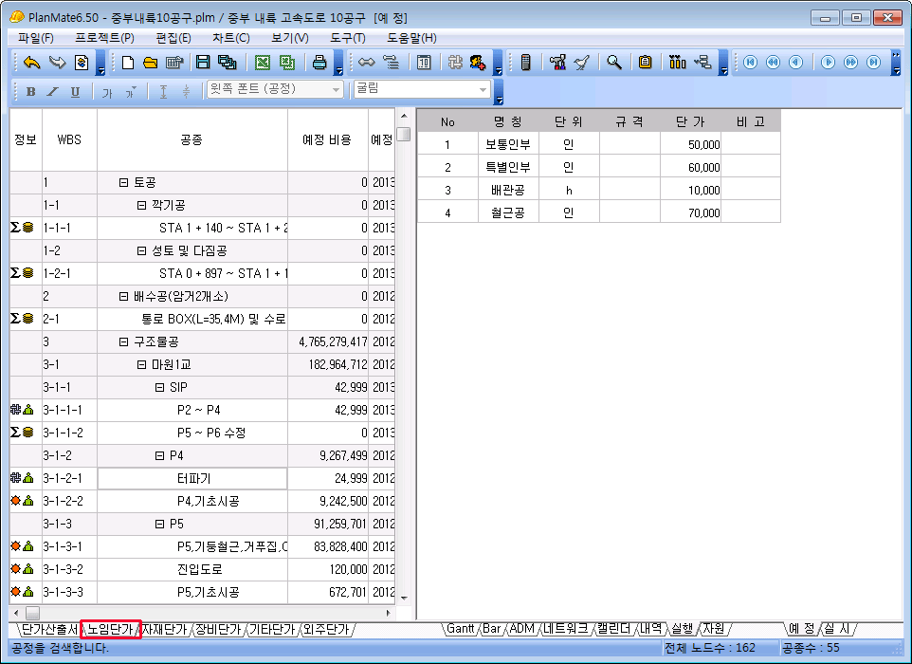Click the Undo arrow icon
Screen dimensions: 912x664
coord(31,63)
